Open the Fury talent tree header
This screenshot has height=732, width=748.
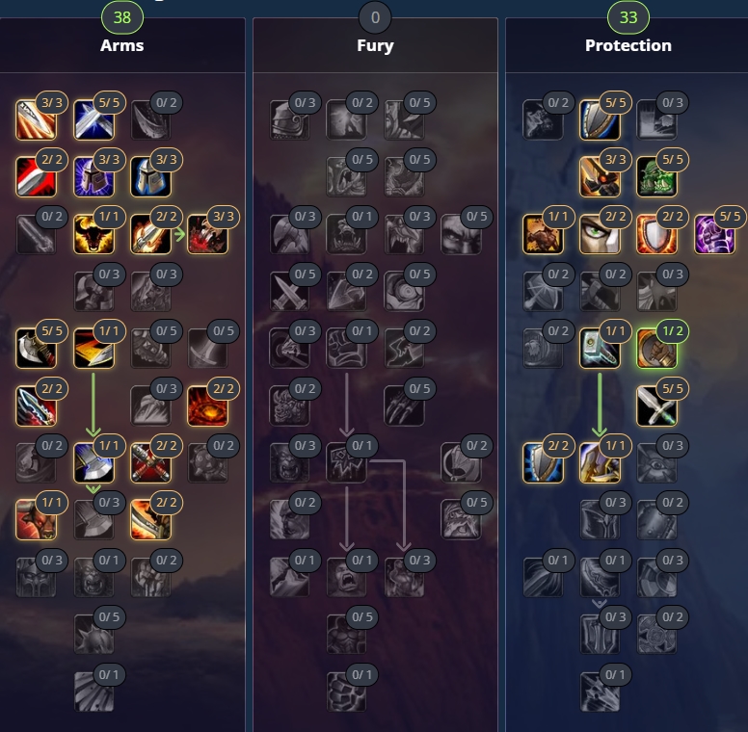(x=375, y=45)
